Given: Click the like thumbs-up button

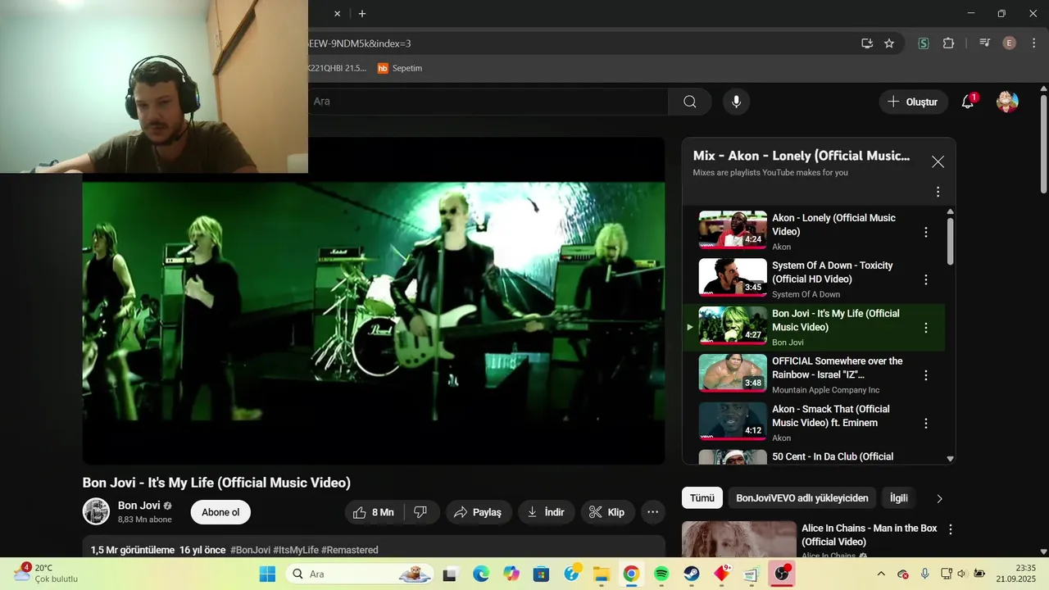Looking at the screenshot, I should 374,512.
